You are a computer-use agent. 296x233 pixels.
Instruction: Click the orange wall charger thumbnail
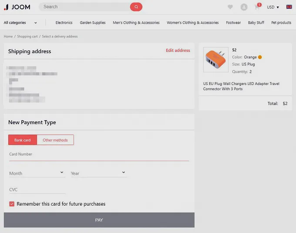(x=215, y=60)
